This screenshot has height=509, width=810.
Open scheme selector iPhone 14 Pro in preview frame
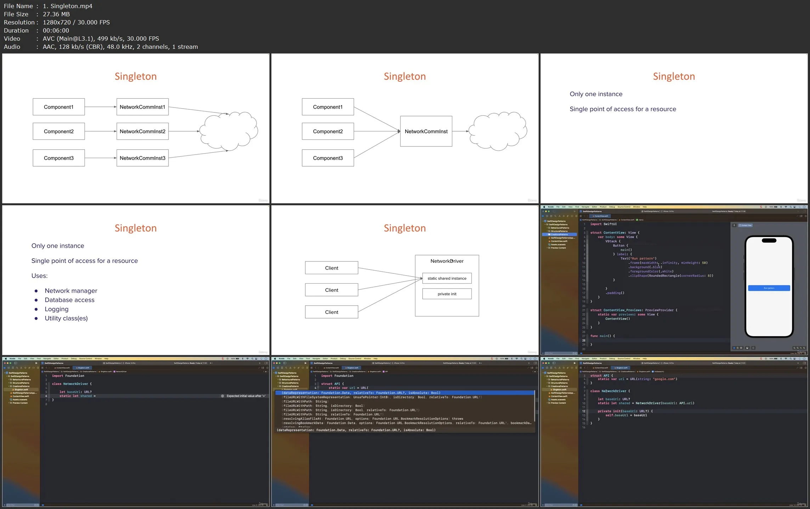668,212
